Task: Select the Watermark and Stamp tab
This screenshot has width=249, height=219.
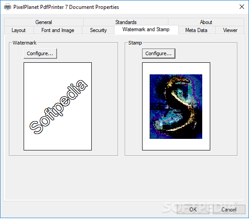Action: click(146, 29)
